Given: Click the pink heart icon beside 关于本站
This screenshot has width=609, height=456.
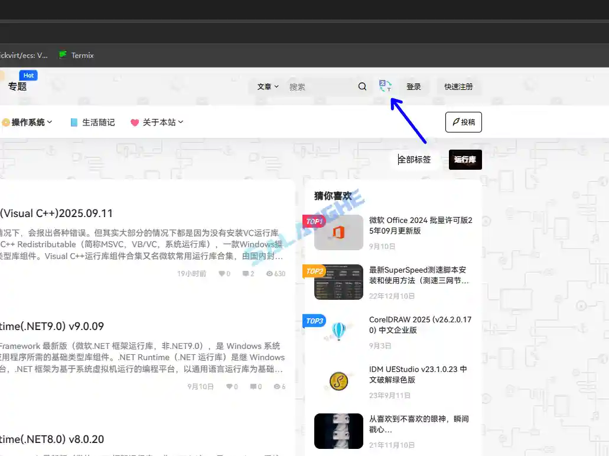Looking at the screenshot, I should [135, 122].
